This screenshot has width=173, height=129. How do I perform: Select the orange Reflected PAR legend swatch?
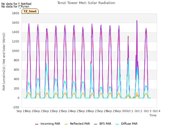(x=66, y=124)
